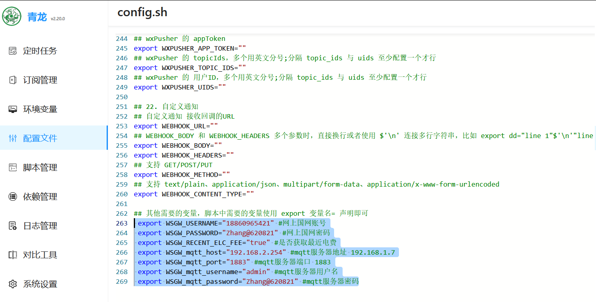596x302 pixels.
Task: Click the 对比工具 compare icon
Action: coord(12,254)
